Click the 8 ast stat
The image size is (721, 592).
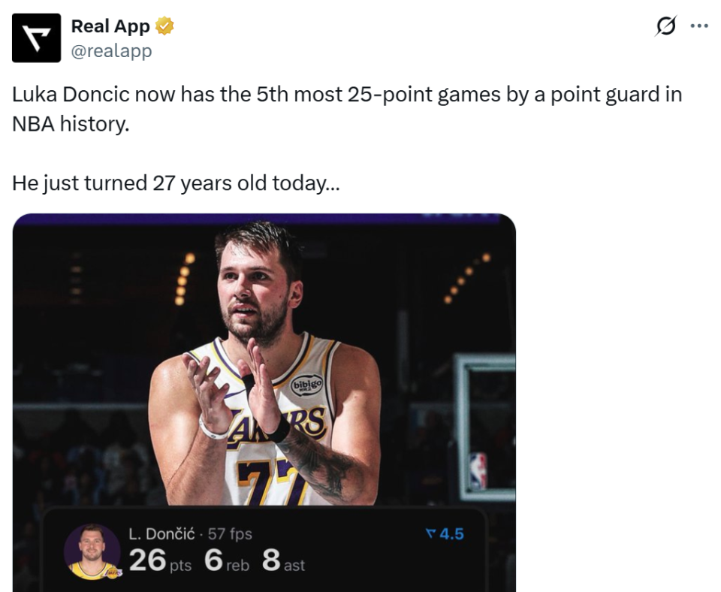click(x=283, y=561)
